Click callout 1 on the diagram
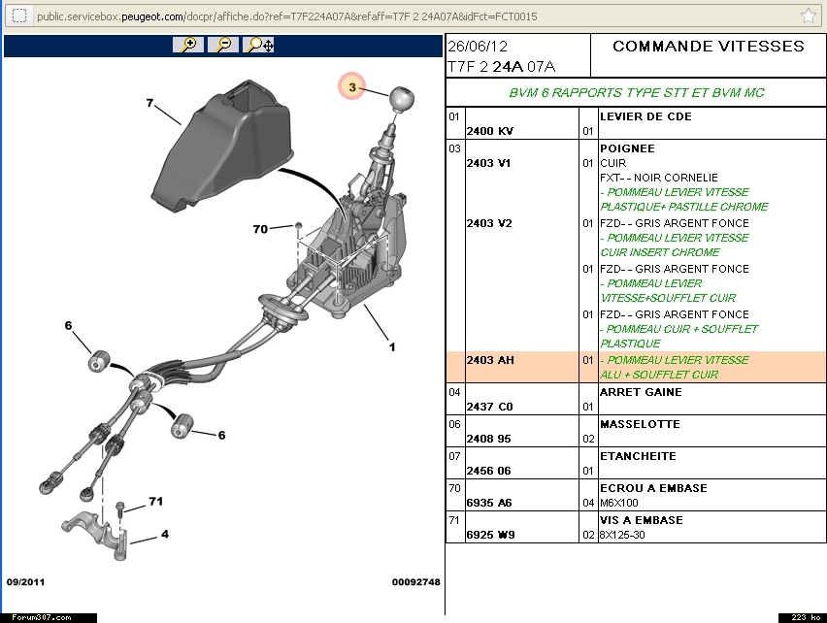827x623 pixels. (392, 346)
